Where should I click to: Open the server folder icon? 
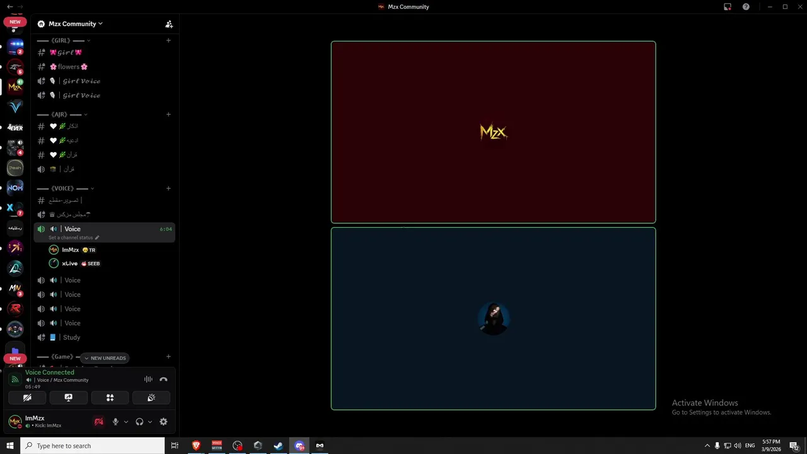pyautogui.click(x=15, y=350)
